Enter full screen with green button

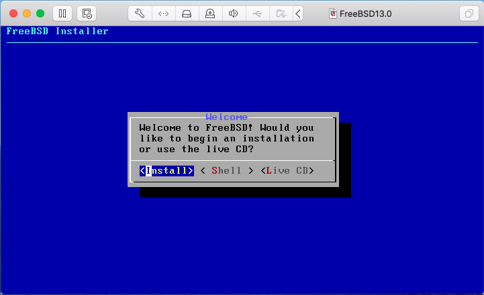pos(40,13)
